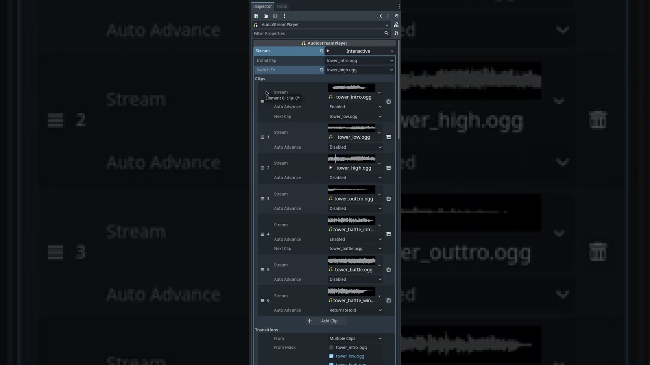Viewport: 650px width, 365px height.
Task: Open the Stream Interactive resource dropdown
Action: (x=392, y=51)
